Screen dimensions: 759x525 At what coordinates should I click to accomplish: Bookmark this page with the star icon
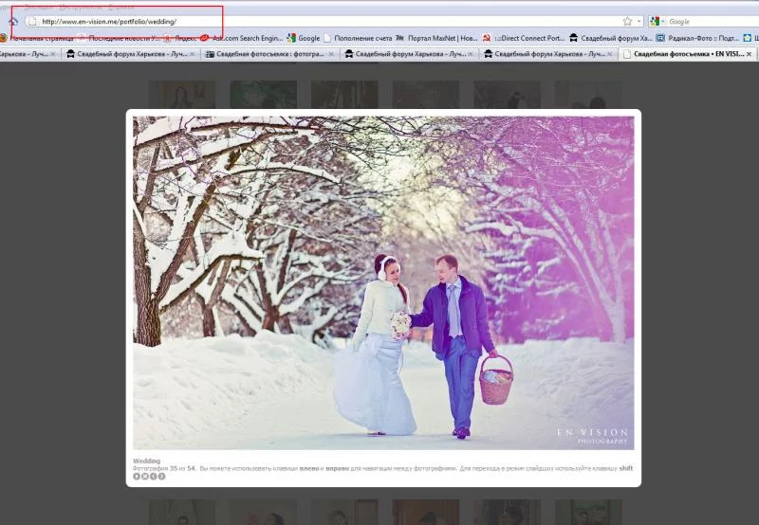[x=627, y=21]
